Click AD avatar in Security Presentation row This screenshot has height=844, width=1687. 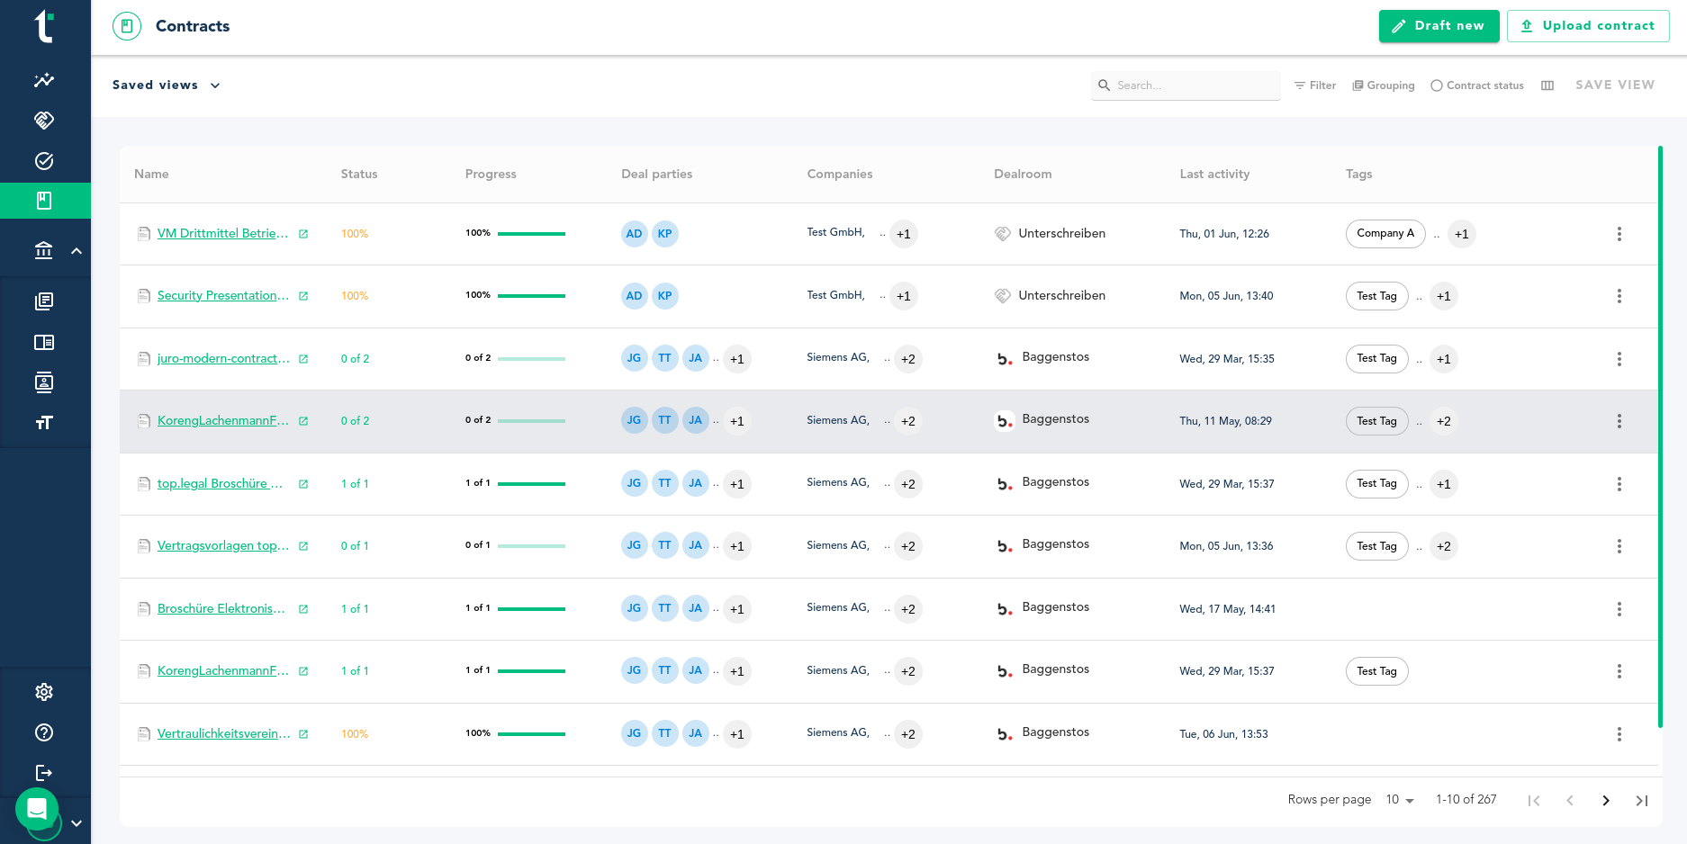pos(634,296)
